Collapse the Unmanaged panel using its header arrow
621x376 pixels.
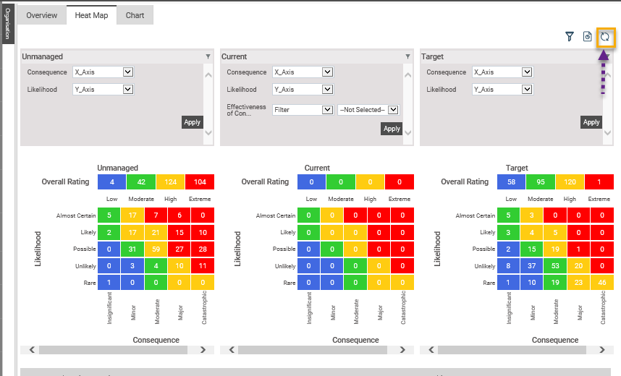pos(208,56)
